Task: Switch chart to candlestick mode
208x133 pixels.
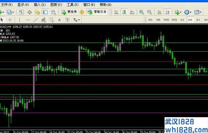Action: 124,12
